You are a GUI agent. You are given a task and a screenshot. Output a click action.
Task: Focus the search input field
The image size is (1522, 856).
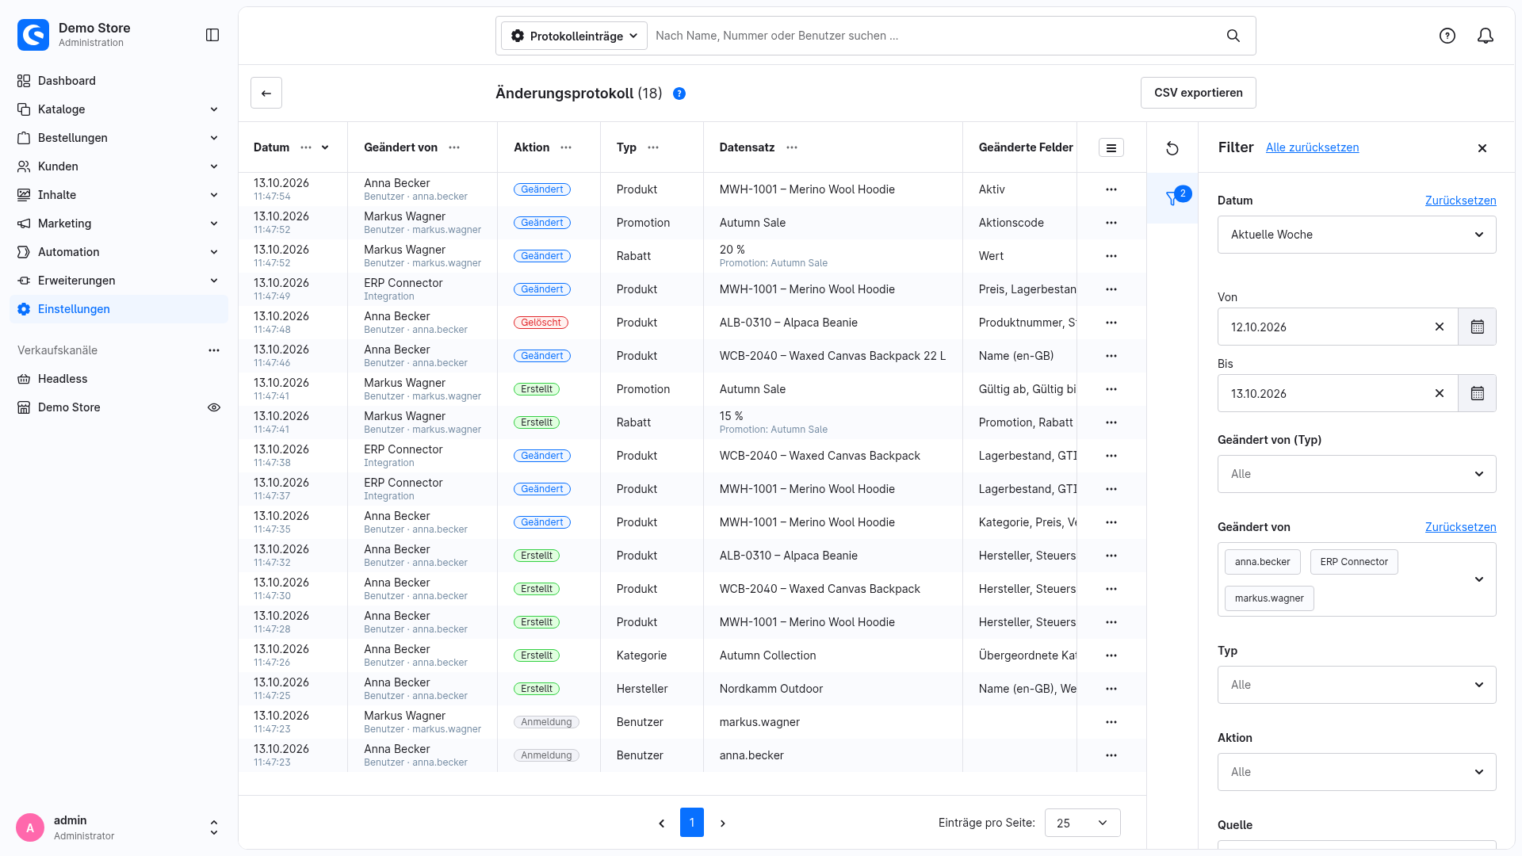point(935,36)
